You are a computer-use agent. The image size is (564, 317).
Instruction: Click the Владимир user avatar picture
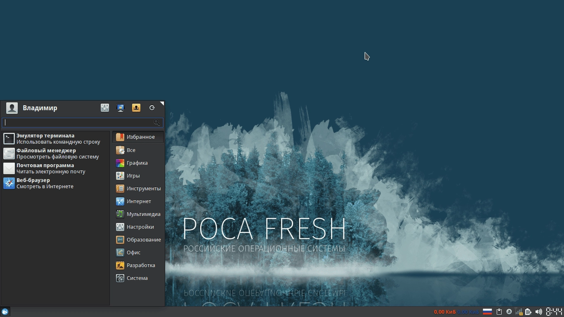pyautogui.click(x=12, y=108)
